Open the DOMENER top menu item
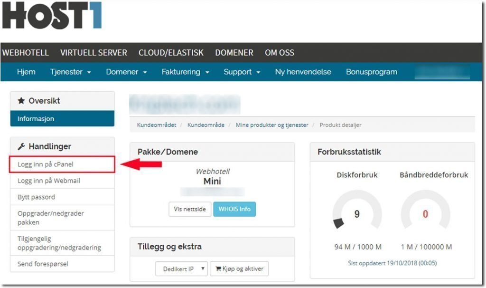The height and width of the screenshot is (288, 486). pos(234,53)
